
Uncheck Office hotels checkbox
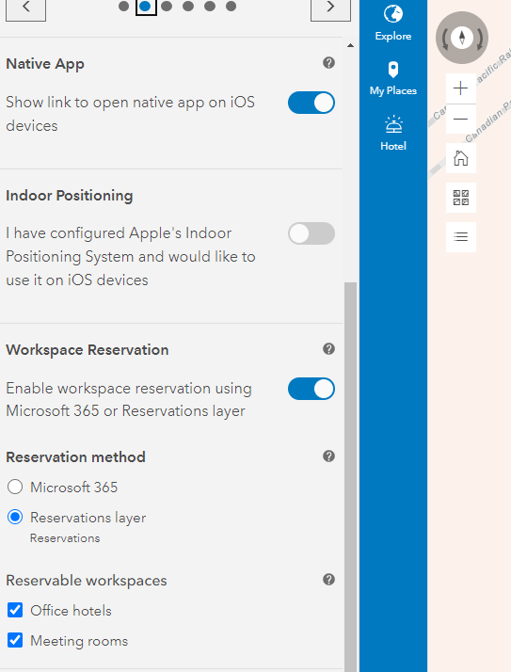tap(15, 610)
